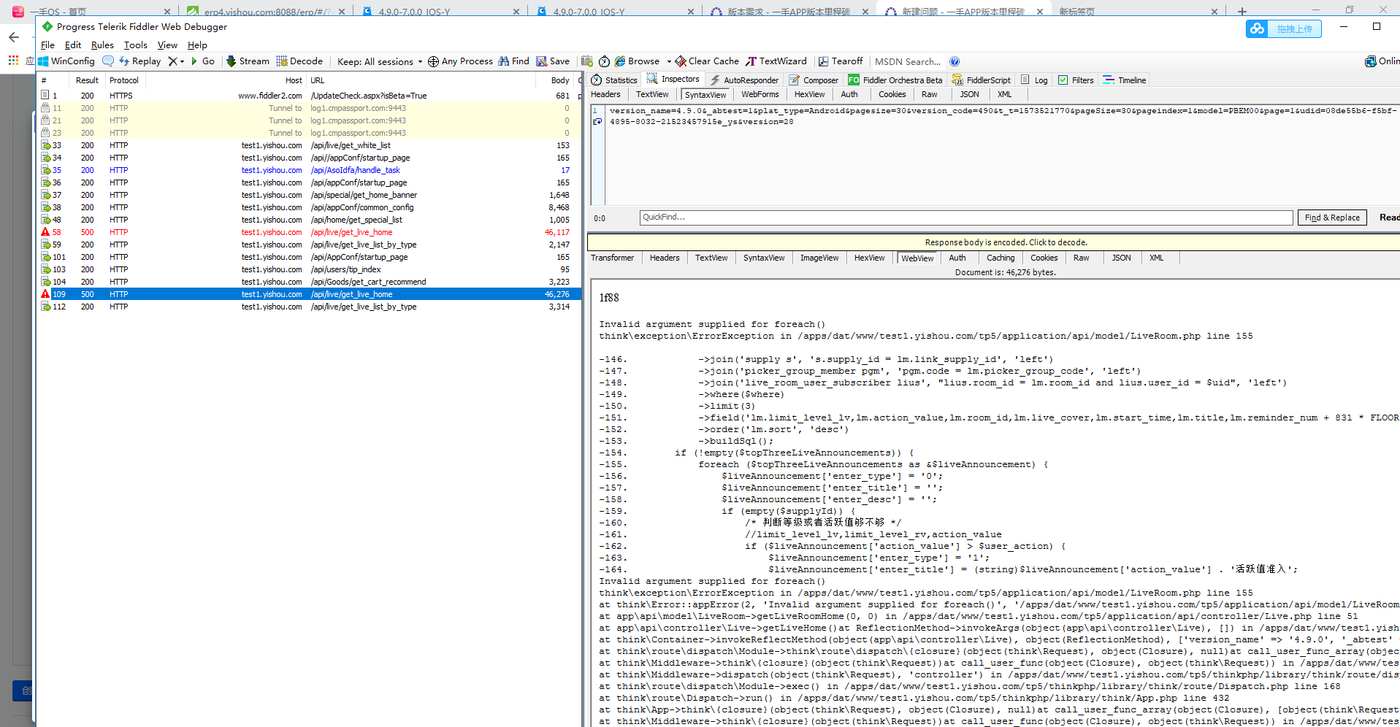Switch to the AutoResponder tab
The height and width of the screenshot is (727, 1400).
pyautogui.click(x=744, y=80)
